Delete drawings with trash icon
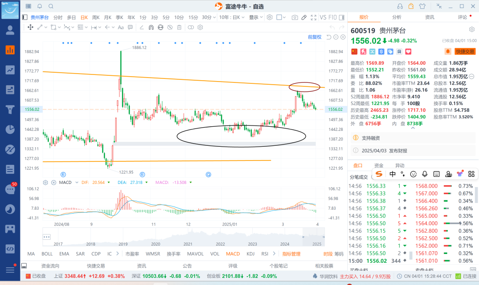 point(179,27)
